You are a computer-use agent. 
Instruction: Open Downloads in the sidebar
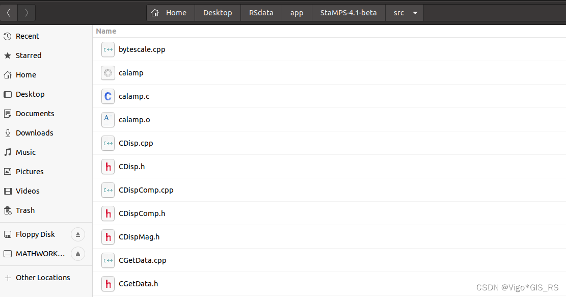pyautogui.click(x=46, y=133)
